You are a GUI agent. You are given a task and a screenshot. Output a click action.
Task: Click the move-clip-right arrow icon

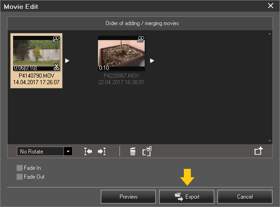pyautogui.click(x=102, y=152)
